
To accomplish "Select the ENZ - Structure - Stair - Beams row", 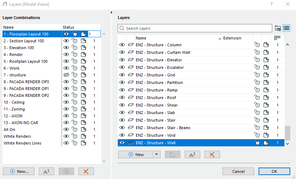I will pyautogui.click(x=201, y=128).
